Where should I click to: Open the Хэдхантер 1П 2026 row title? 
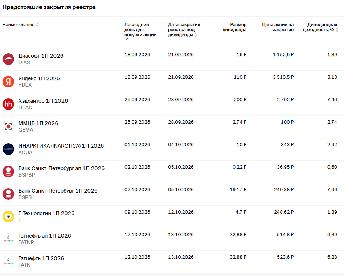pyautogui.click(x=43, y=101)
